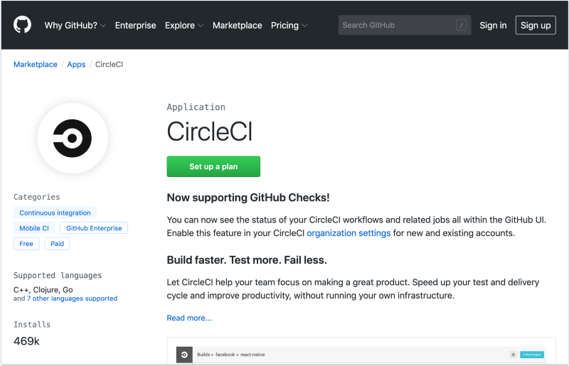
Task: Click the slash shortcut icon in search
Action: tap(462, 25)
